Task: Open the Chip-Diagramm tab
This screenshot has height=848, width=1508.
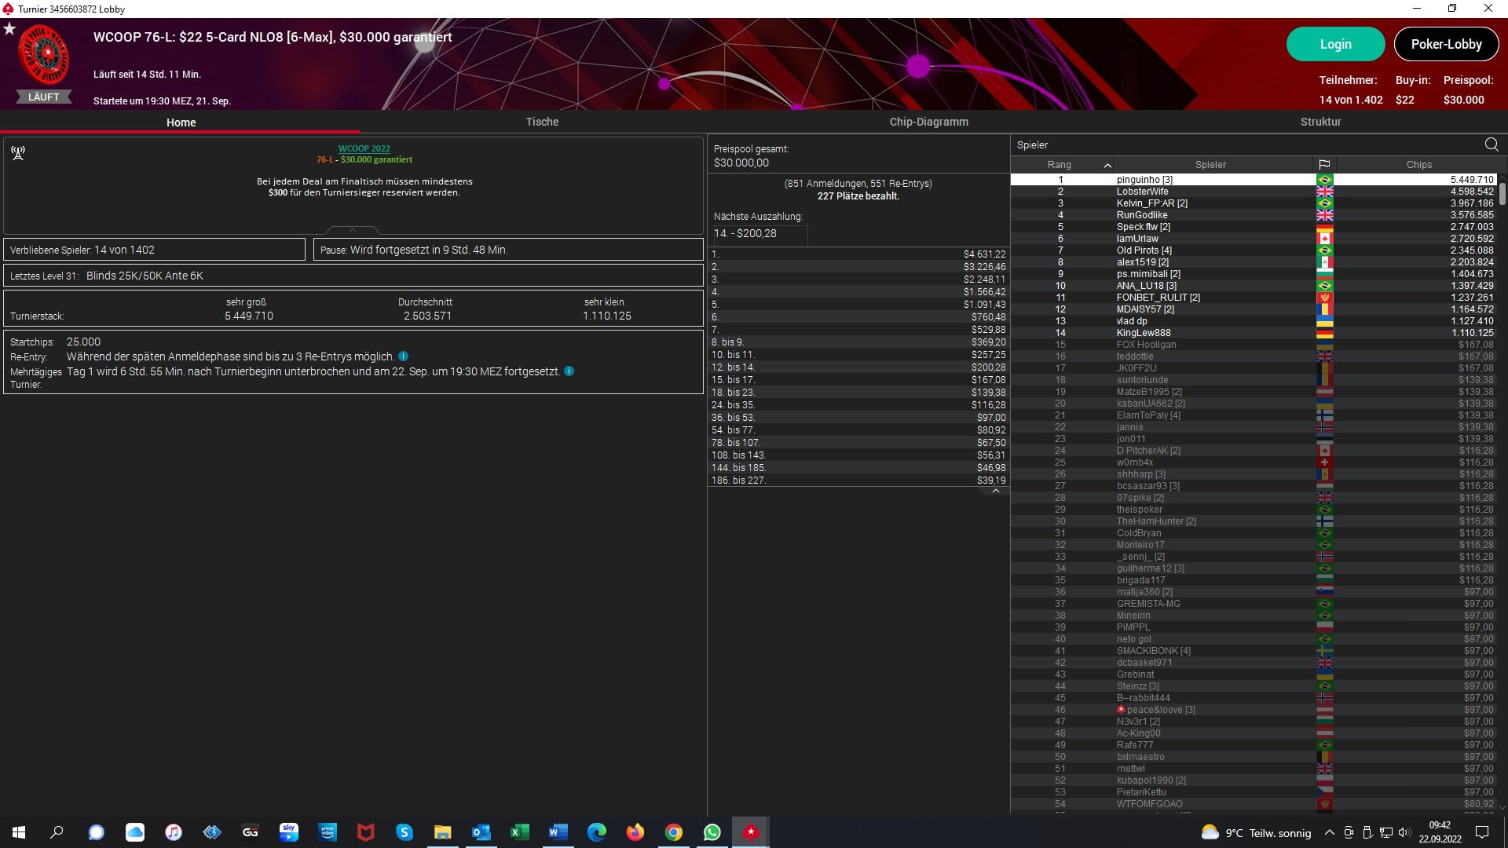Action: click(928, 122)
